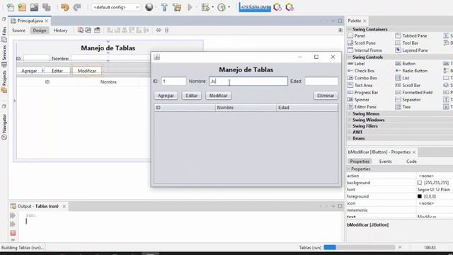
Task: Click the Save All toolbar icon
Action: [x=46, y=7]
